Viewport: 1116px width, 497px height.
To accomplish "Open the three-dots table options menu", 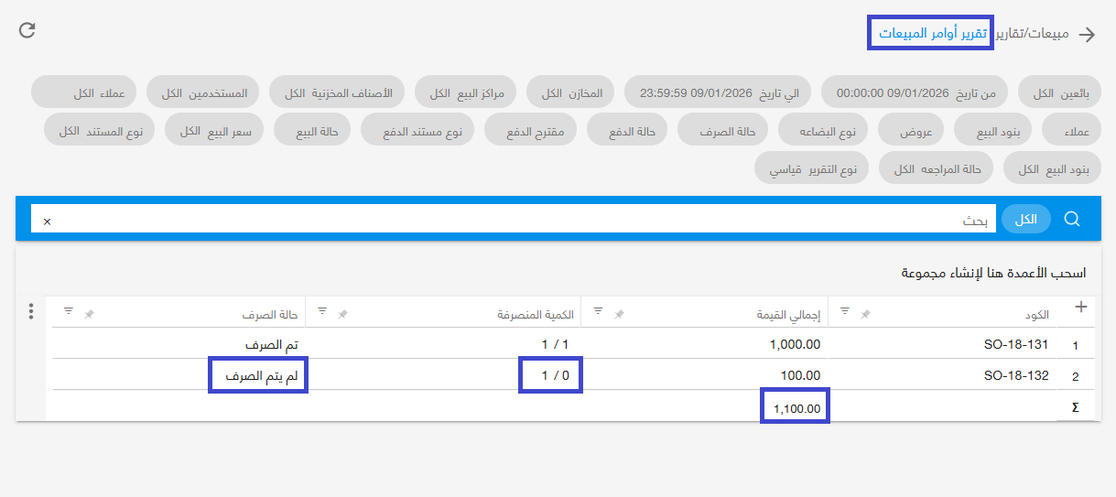I will (31, 311).
